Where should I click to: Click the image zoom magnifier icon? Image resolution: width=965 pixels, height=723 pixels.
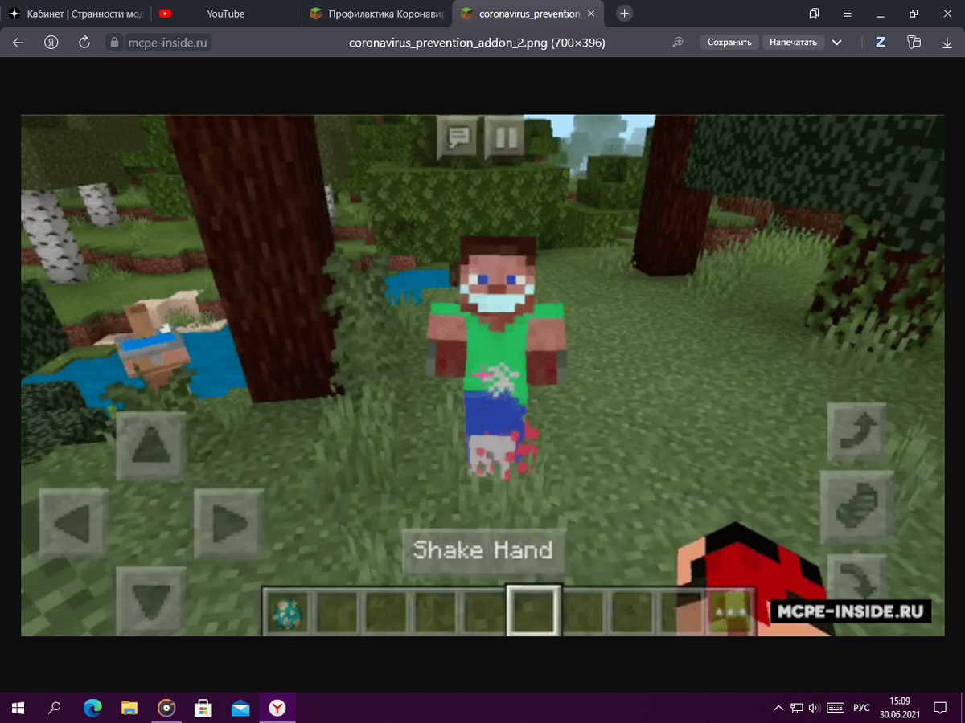(x=678, y=43)
